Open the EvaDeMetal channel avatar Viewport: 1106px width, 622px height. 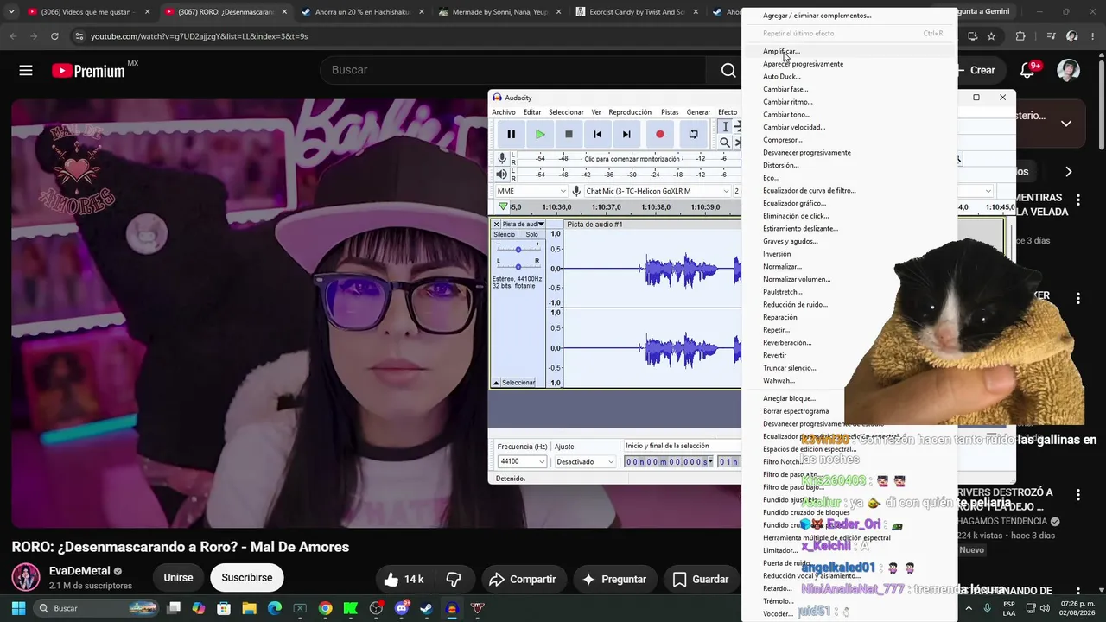(x=26, y=578)
